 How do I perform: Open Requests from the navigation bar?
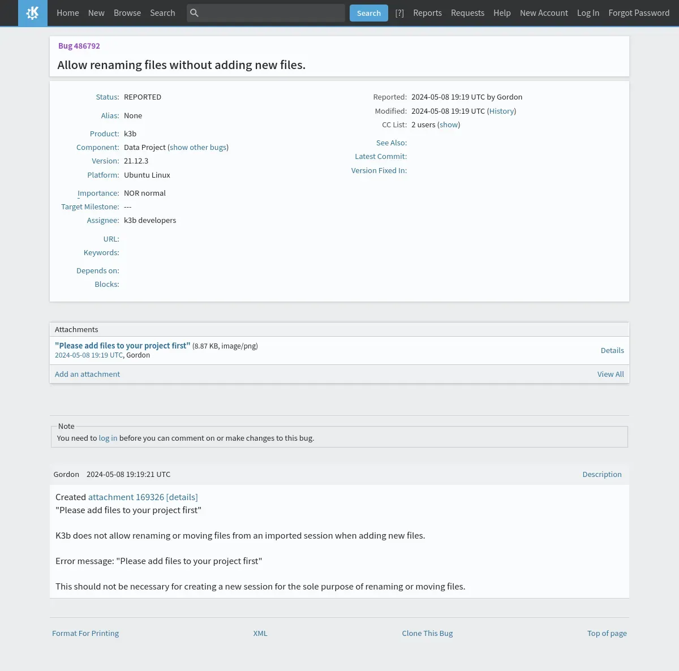tap(467, 12)
